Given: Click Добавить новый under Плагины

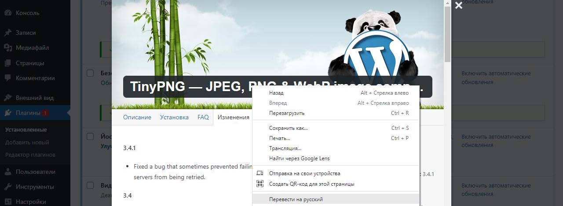Looking at the screenshot, I should pos(27,142).
